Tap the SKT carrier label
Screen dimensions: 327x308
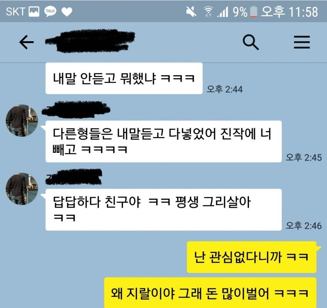coord(16,12)
